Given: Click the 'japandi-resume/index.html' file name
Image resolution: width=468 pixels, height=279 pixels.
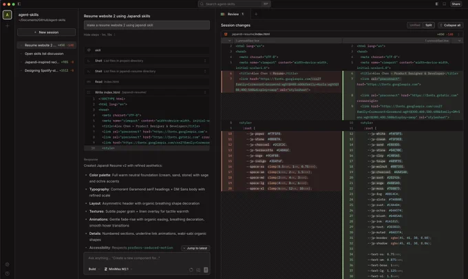Looking at the screenshot, I should [x=251, y=34].
